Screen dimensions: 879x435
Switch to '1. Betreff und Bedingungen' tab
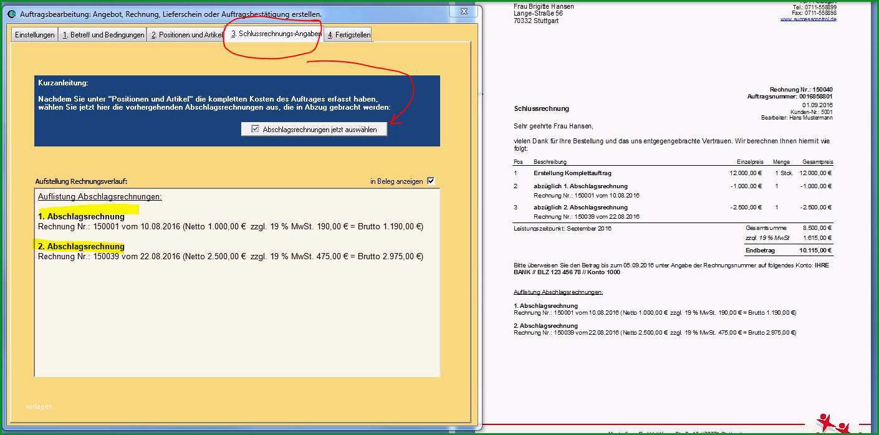[x=103, y=35]
